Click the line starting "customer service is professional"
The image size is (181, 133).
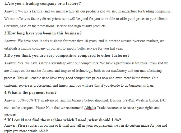click(x=79, y=86)
